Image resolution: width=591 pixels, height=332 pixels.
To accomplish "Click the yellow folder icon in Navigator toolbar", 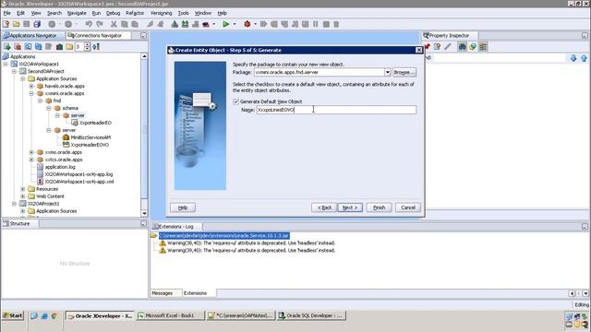I will coord(69,47).
